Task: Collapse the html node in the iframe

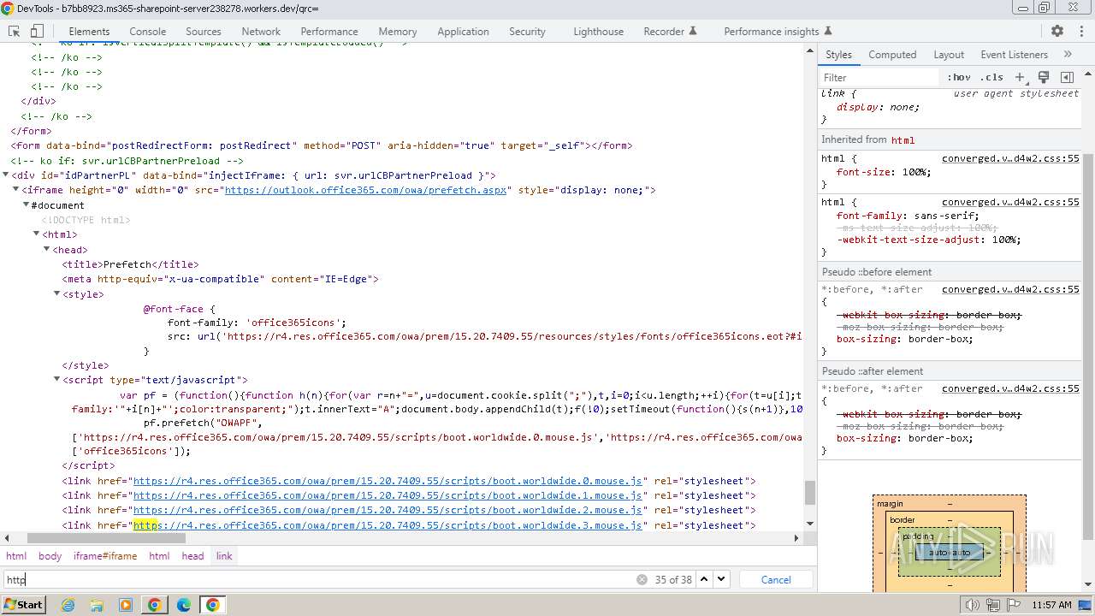Action: tap(37, 234)
